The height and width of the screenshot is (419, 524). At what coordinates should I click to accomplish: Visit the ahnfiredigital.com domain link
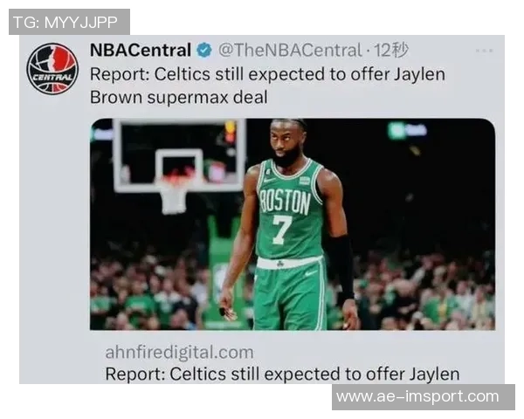click(x=179, y=353)
